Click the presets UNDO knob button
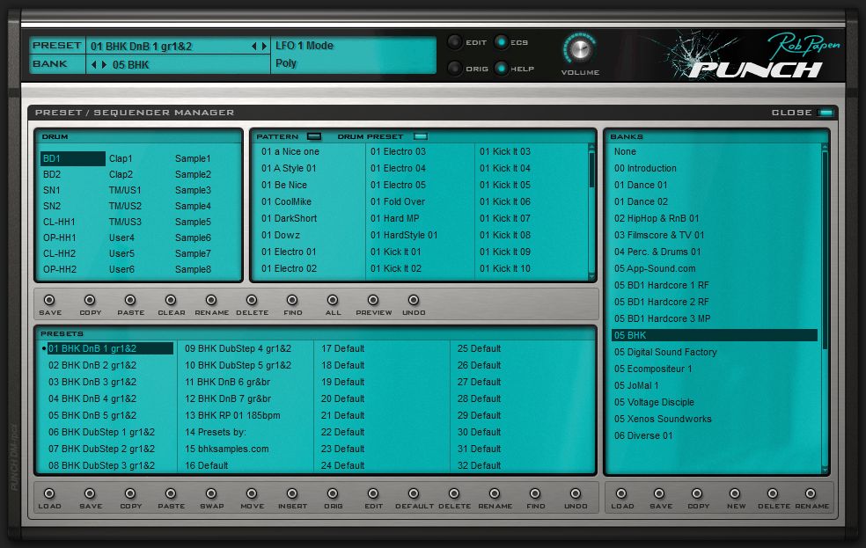Viewport: 866px width, 548px height. click(576, 493)
